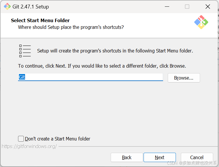This screenshot has height=167, width=219.
Task: Minimize the Git Setup window
Action: click(167, 7)
